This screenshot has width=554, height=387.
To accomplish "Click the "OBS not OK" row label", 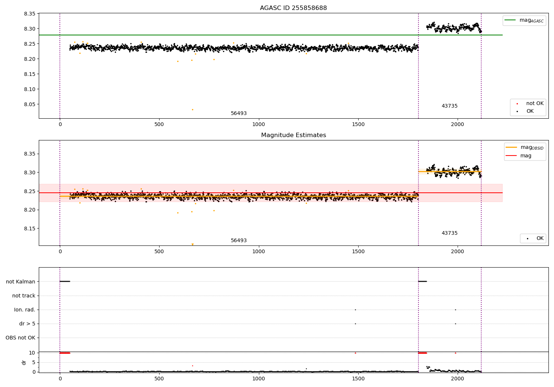I will [20, 338].
